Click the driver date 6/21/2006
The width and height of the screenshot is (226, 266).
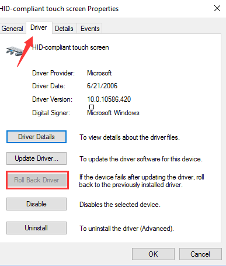[x=102, y=86]
